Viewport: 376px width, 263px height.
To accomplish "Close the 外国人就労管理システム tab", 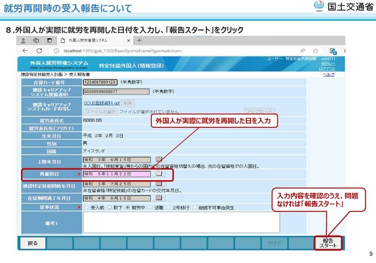I will tap(129, 40).
